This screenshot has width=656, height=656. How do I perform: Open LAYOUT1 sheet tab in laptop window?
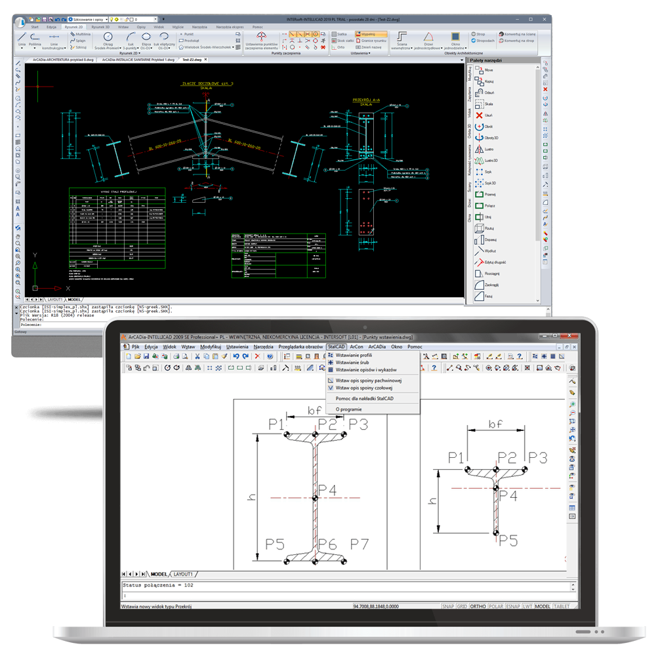(183, 575)
